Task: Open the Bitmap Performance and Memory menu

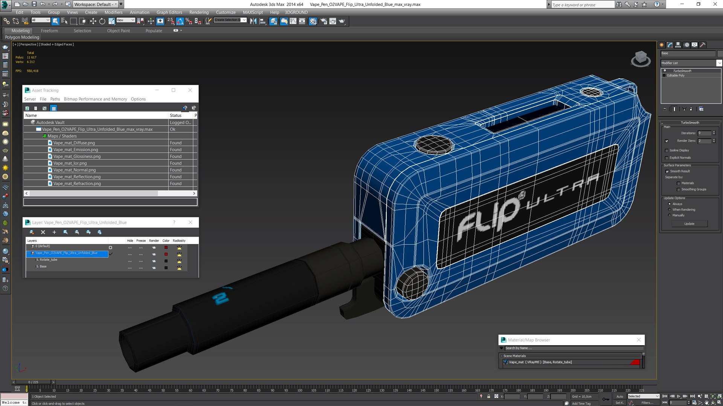Action: 95,99
